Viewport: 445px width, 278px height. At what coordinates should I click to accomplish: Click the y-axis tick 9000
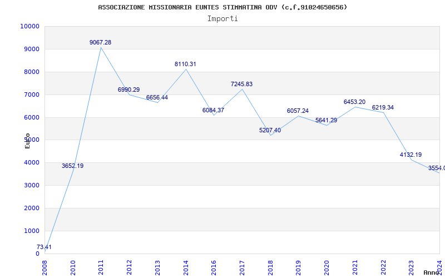pyautogui.click(x=31, y=49)
